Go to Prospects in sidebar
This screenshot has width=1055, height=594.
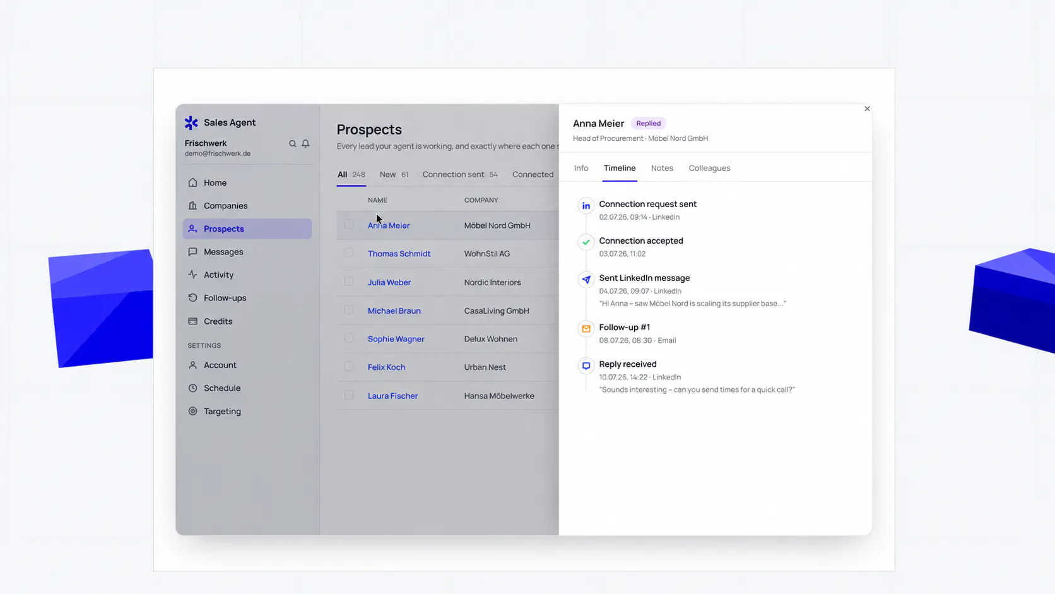[247, 229]
